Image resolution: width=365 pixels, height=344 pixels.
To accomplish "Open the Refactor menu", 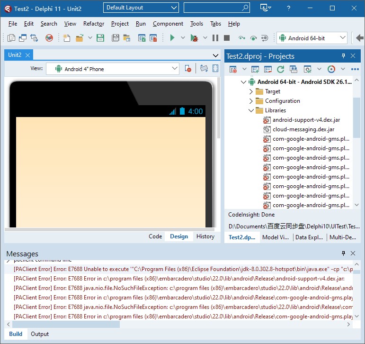I will (94, 24).
